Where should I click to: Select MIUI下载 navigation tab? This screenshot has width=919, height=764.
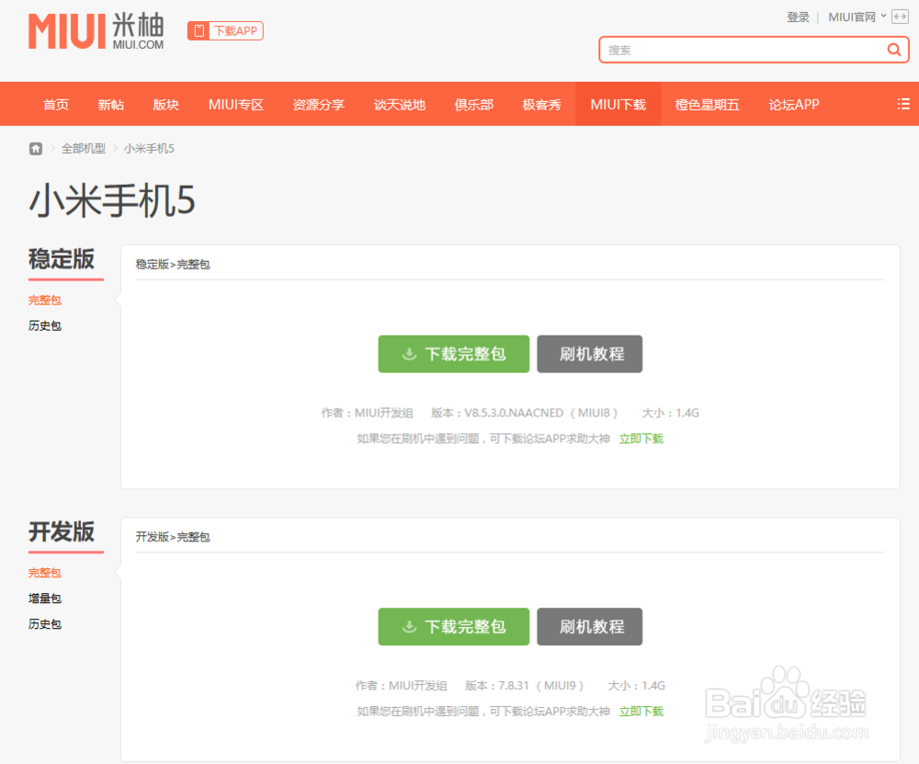point(618,105)
